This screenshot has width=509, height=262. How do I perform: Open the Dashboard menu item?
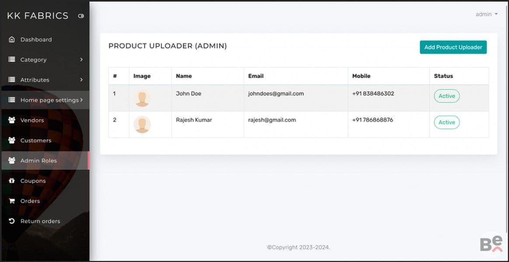(45, 40)
